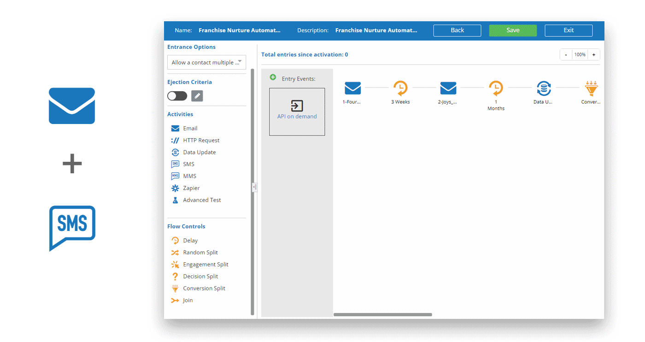Select the Decision Split list item
645x342 pixels.
point(200,277)
